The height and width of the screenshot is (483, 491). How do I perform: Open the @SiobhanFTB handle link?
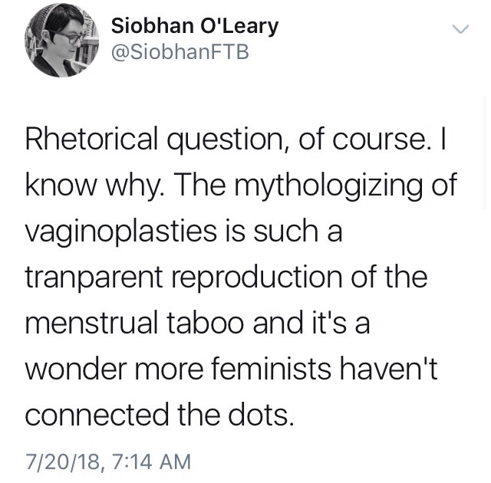click(x=180, y=54)
